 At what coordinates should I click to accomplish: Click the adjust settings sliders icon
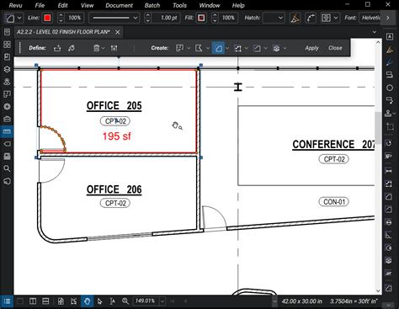click(114, 48)
